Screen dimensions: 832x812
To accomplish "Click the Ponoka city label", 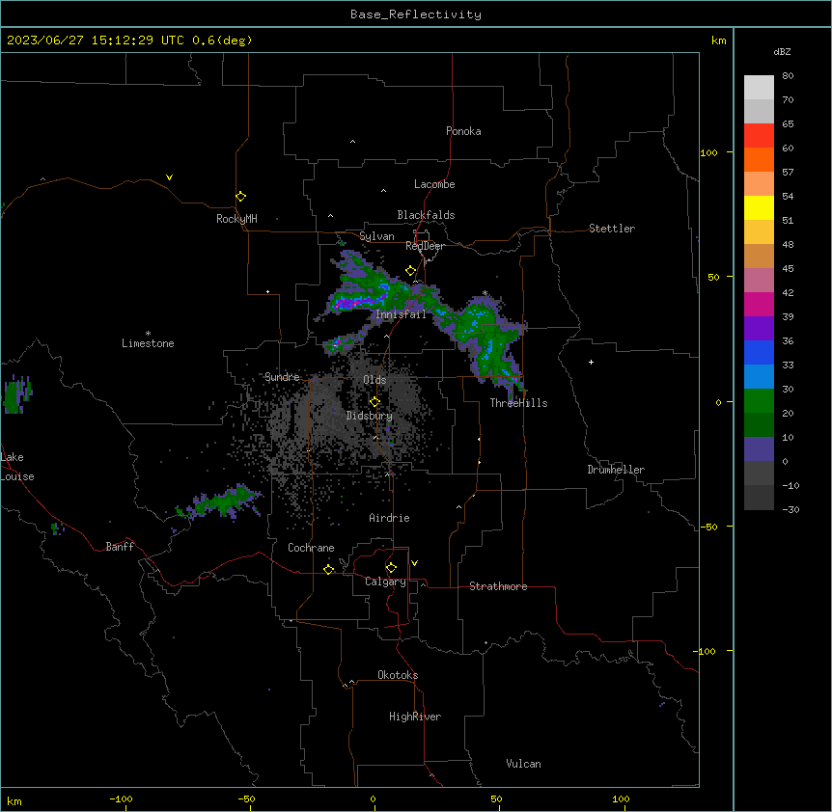I will (x=463, y=131).
